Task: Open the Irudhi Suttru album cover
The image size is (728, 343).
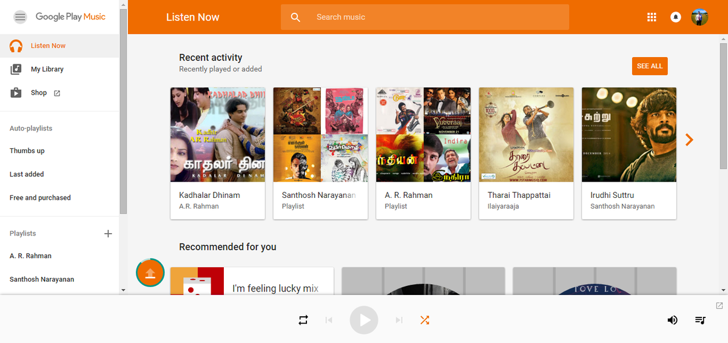Action: tap(629, 135)
